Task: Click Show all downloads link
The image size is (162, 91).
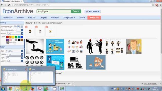Action: (150, 84)
